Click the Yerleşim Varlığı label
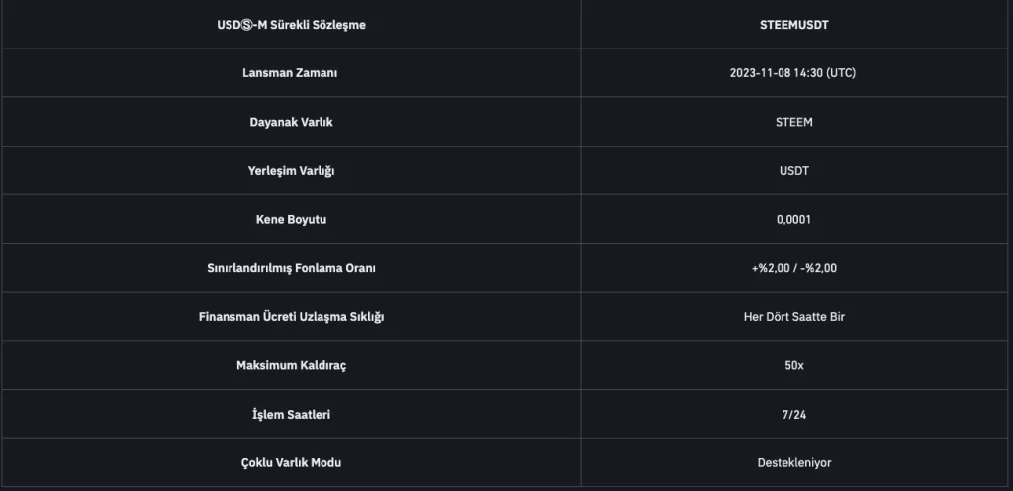 coord(291,170)
